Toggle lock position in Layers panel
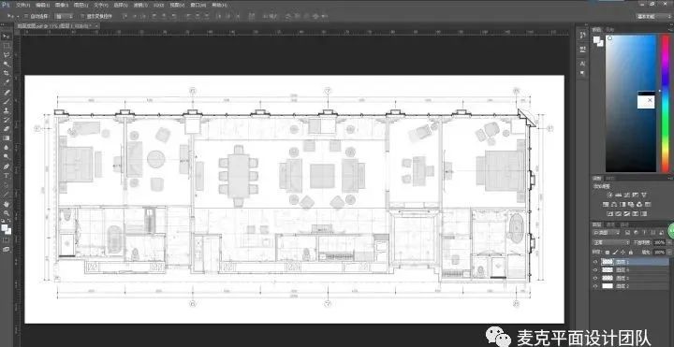674x347 pixels. 623,253
